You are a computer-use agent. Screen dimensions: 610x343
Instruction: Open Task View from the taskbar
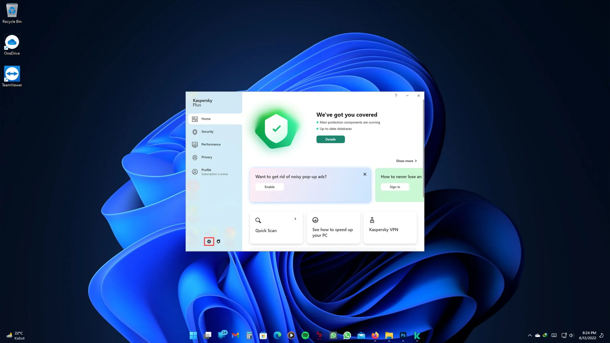tap(207, 335)
